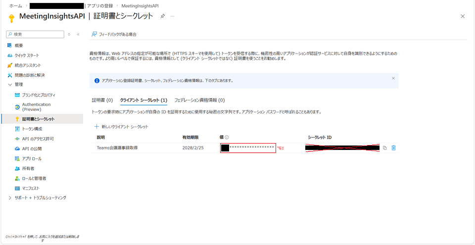475x245 pixels.
Task: Click the 値 column info icon
Action: coord(227,138)
